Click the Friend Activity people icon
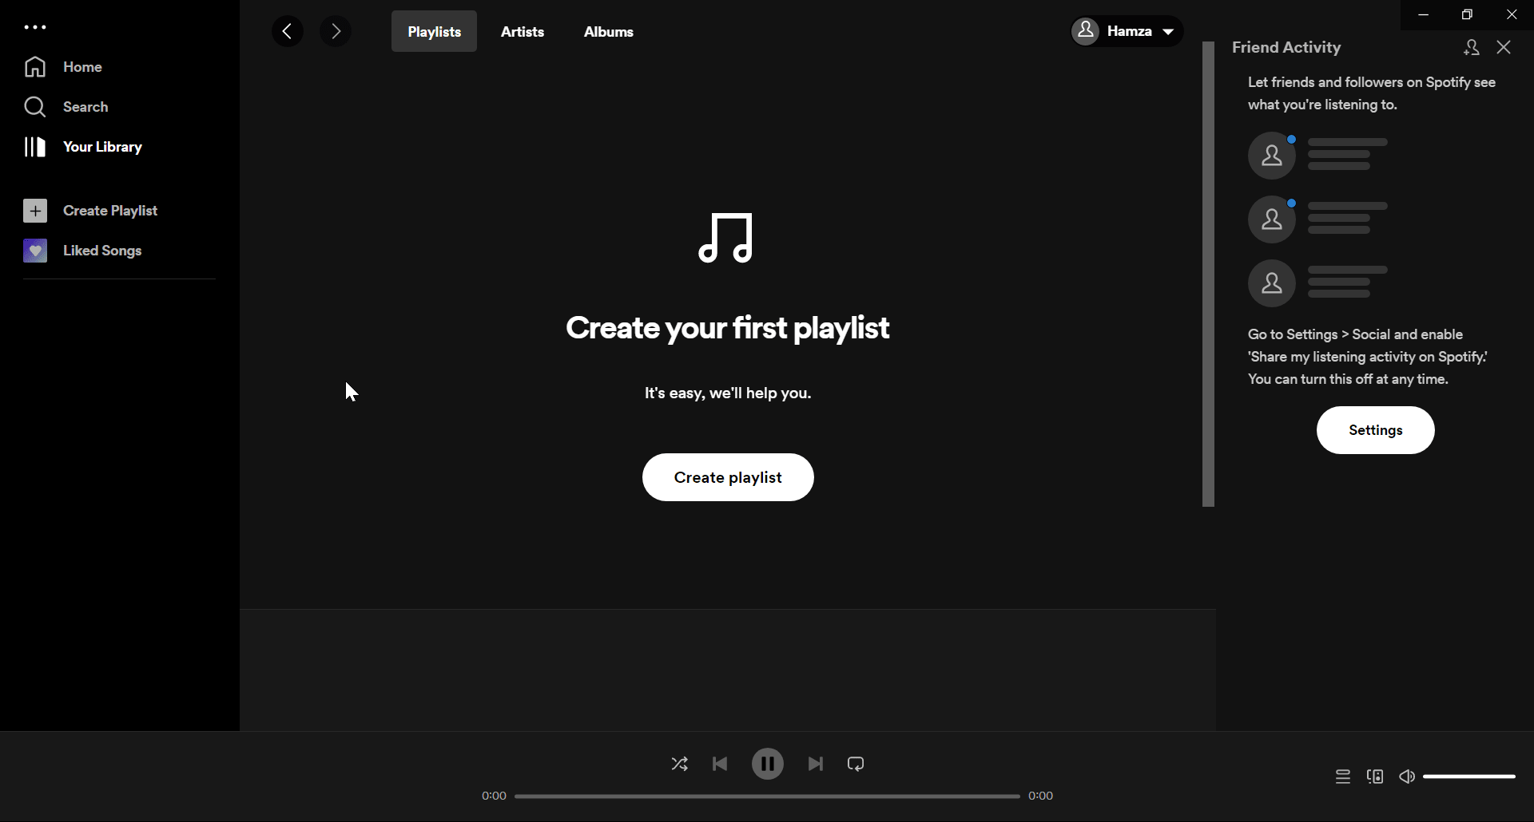 (1472, 48)
